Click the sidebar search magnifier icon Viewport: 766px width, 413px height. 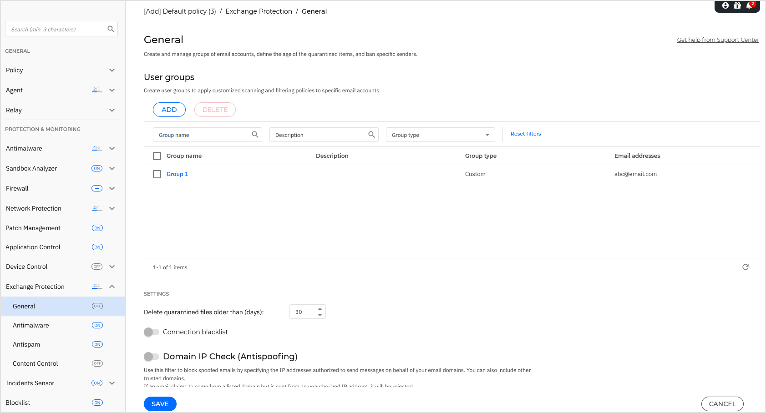point(111,29)
